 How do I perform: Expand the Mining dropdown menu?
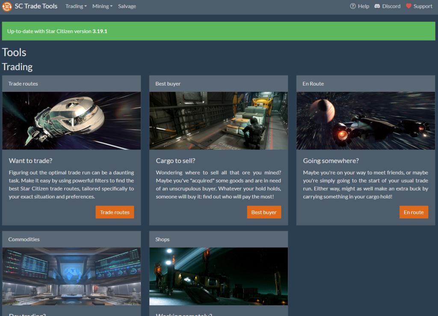coord(102,6)
